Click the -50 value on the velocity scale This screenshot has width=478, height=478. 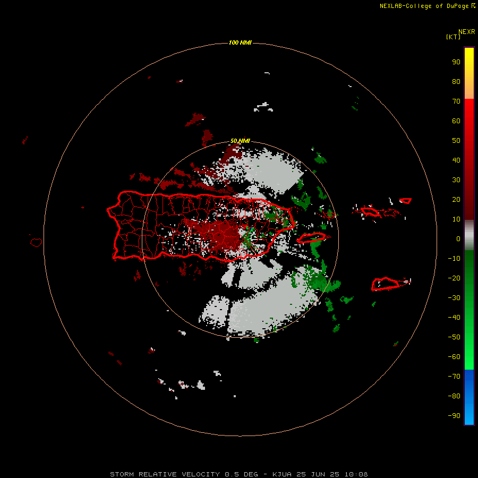454,337
